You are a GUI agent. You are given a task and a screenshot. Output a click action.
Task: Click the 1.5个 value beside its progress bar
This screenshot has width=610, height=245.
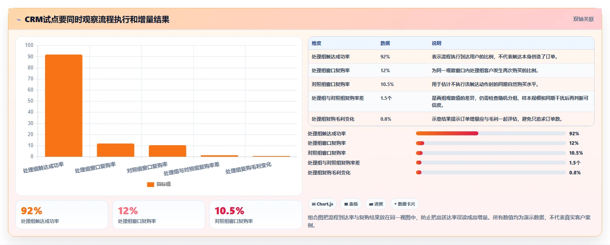[575, 163]
